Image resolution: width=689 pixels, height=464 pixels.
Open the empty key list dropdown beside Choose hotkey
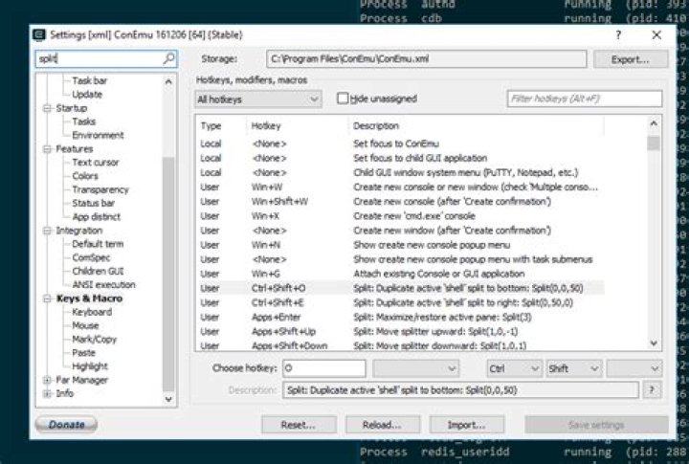tap(415, 368)
